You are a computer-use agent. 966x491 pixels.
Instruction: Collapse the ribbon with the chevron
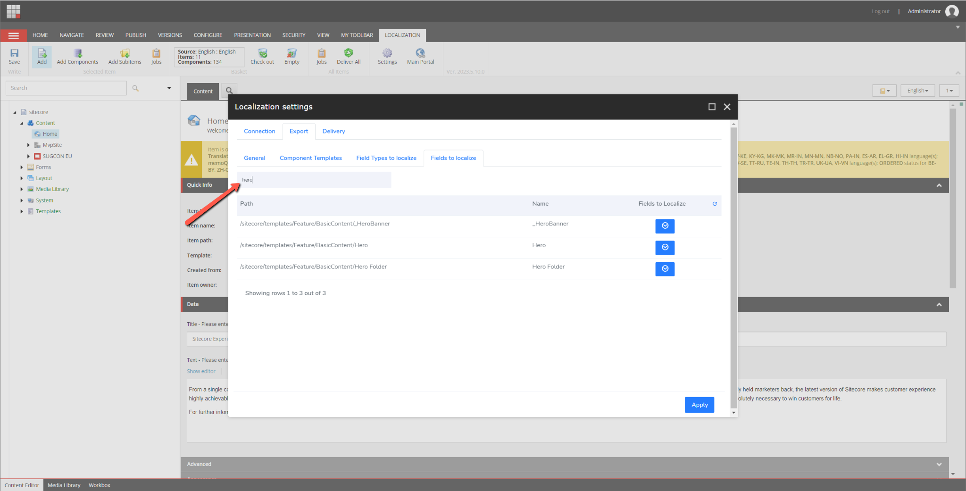pos(958,73)
